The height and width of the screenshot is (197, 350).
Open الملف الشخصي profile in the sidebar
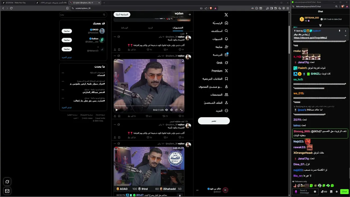[x=216, y=103]
